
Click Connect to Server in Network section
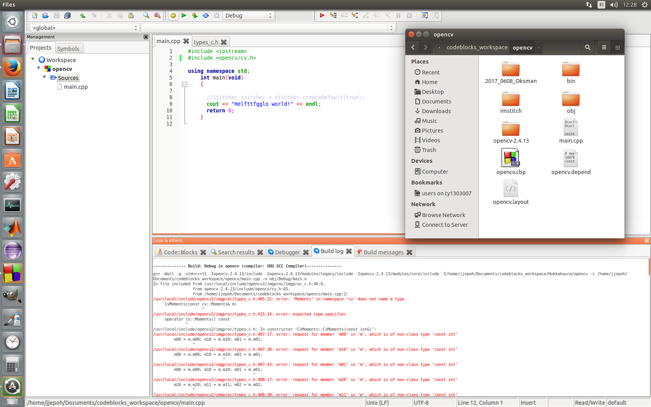pos(444,225)
